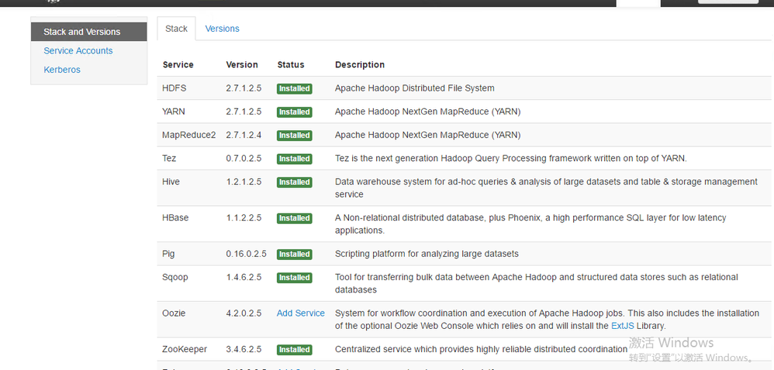The height and width of the screenshot is (370, 774).
Task: Switch to the Versions tab
Action: 222,29
